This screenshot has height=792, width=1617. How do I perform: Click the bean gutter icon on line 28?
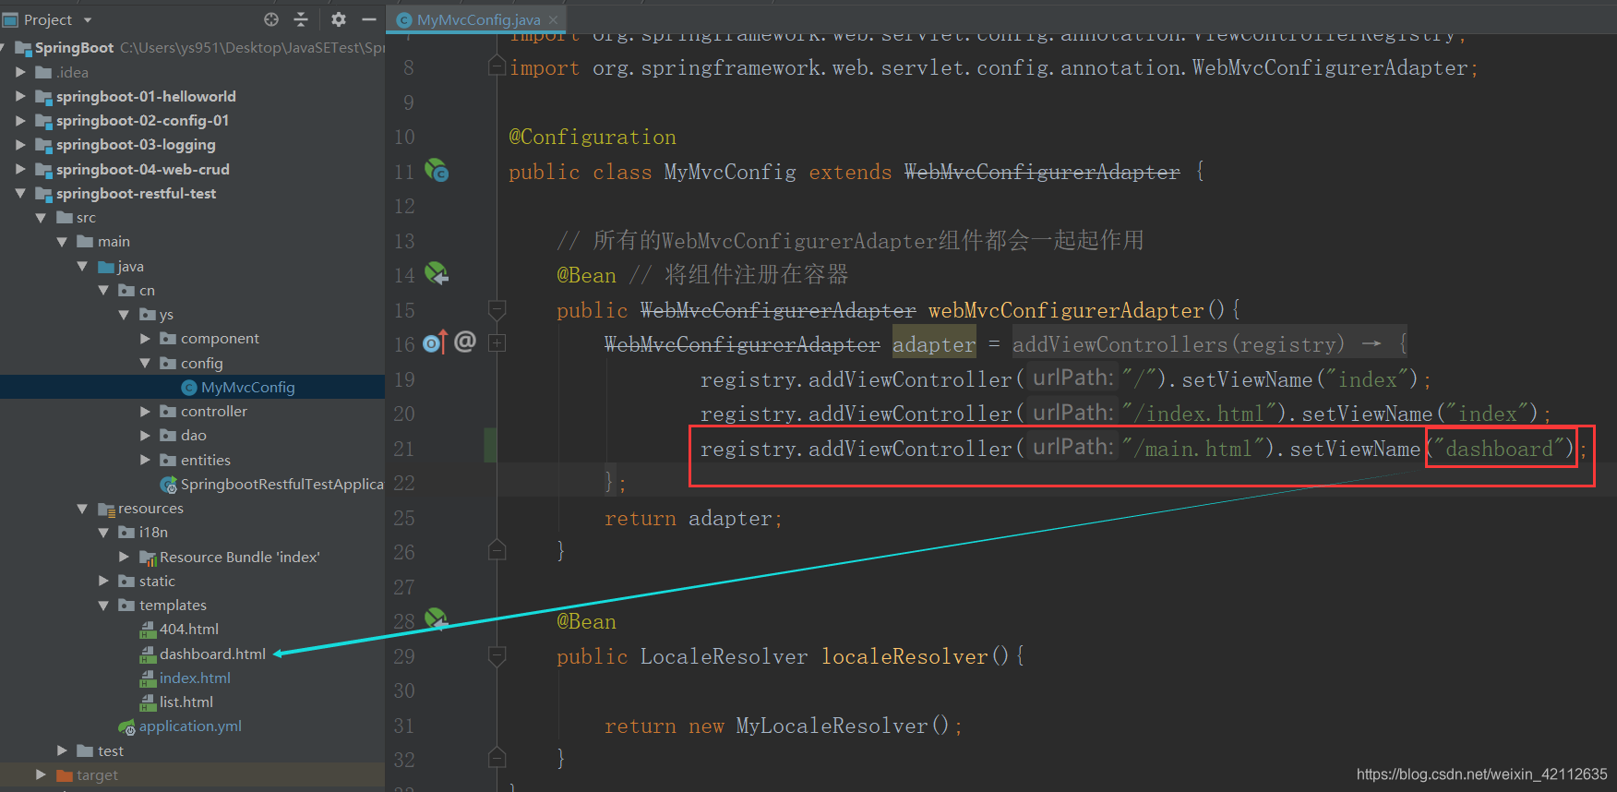(437, 619)
